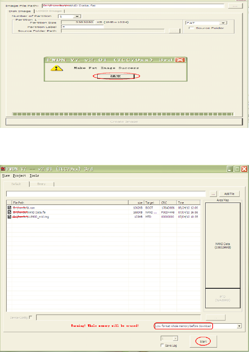Sort the list by the File Path column
Screen dimensions: 249x352
[70, 203]
